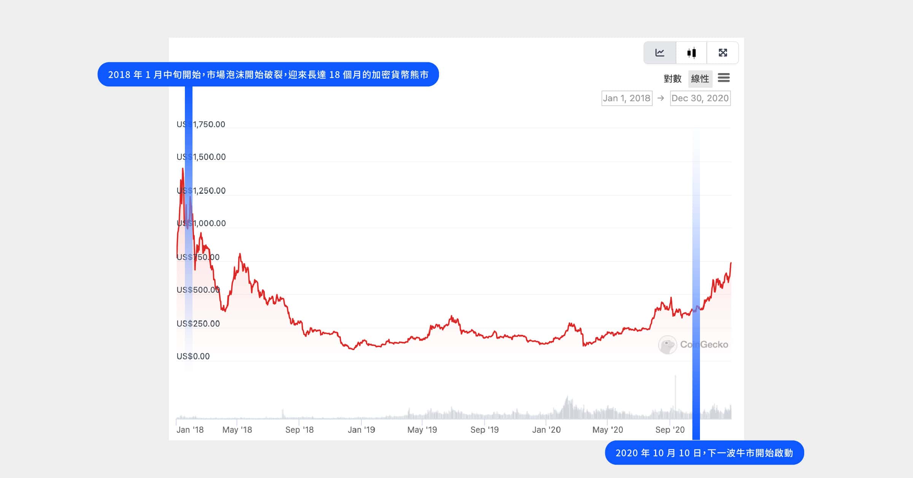Viewport: 913px width, 478px height.
Task: Click the arrow between the date fields
Action: point(661,98)
